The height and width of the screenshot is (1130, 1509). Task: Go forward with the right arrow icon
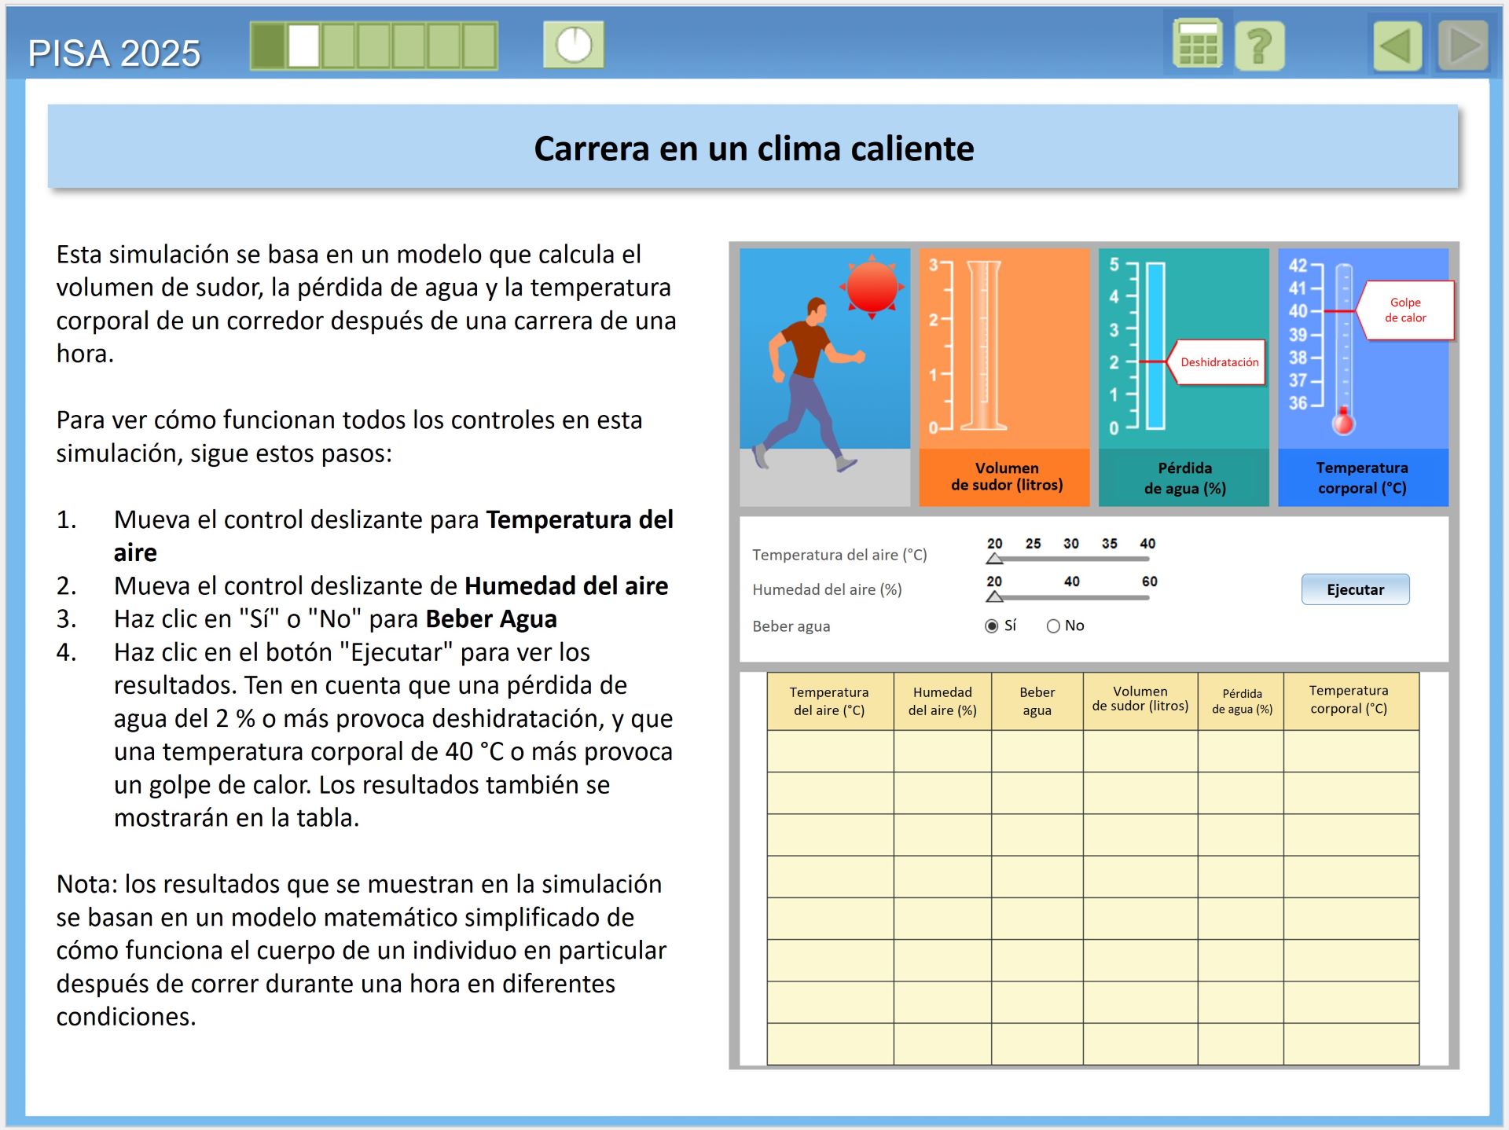(x=1463, y=46)
